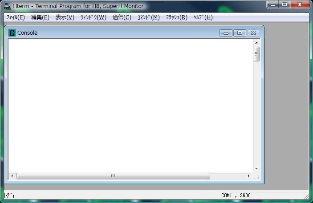
Task: Open the ファイル(F) menu
Action: [x=16, y=17]
